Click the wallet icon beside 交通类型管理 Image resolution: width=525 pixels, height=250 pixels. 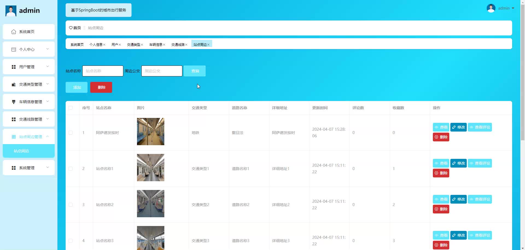14,84
